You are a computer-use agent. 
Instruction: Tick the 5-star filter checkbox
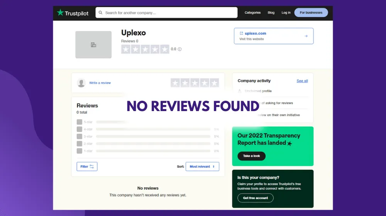tap(79, 122)
